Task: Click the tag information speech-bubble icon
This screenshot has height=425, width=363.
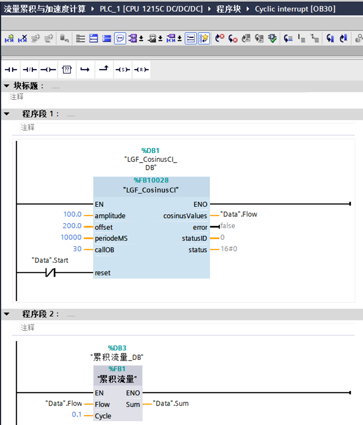Action: (x=152, y=39)
